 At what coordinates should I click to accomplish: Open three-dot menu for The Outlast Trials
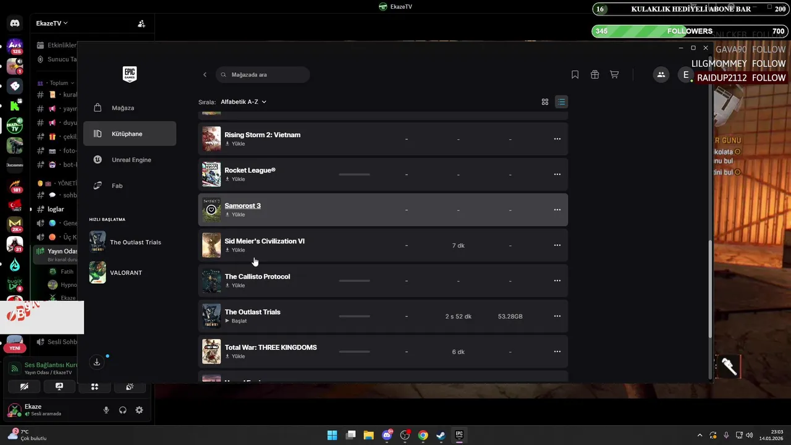coord(557,316)
